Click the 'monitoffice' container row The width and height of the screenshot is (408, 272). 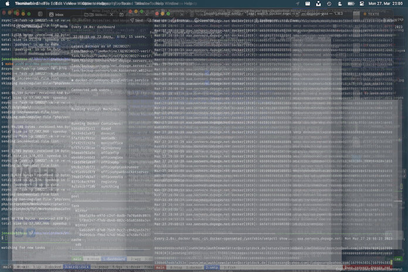[97, 143]
